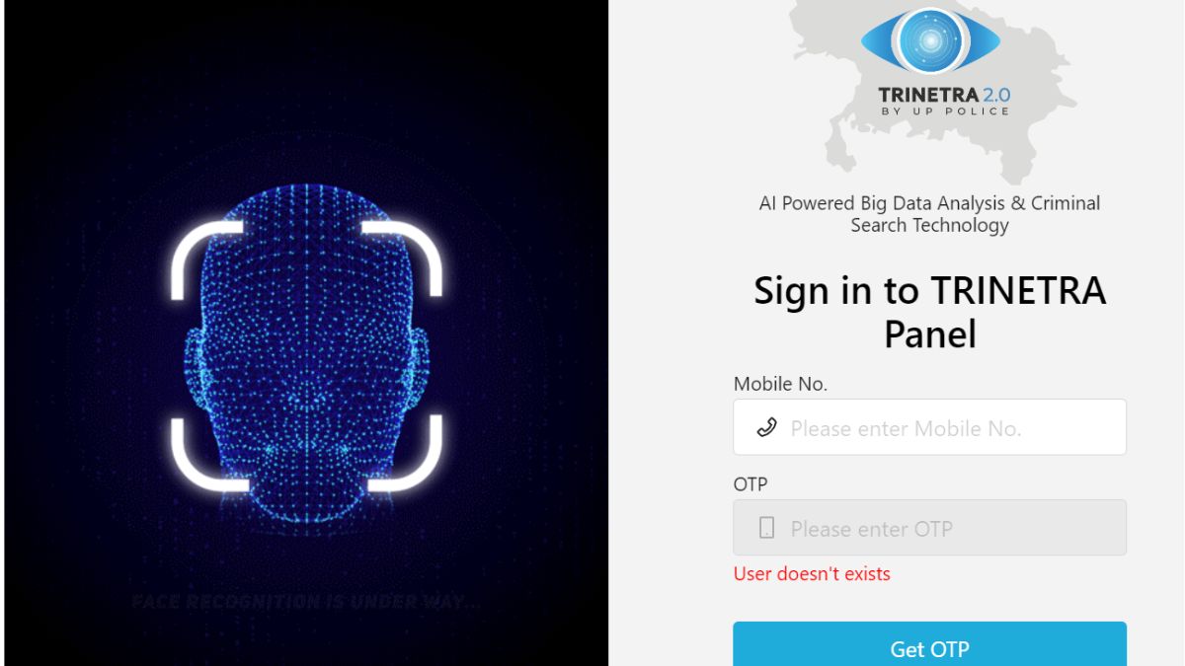Select the lower-right white face-scan corner bracket
The width and height of the screenshot is (1185, 666).
[403, 453]
